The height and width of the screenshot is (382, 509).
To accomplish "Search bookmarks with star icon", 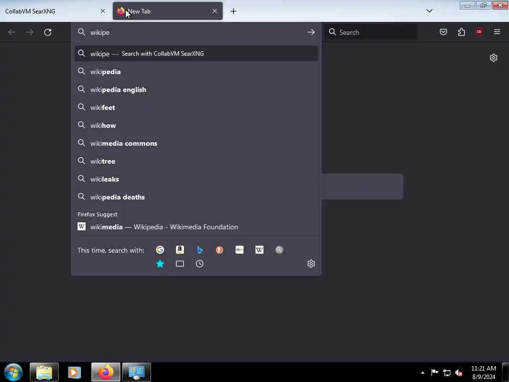I will (x=160, y=264).
